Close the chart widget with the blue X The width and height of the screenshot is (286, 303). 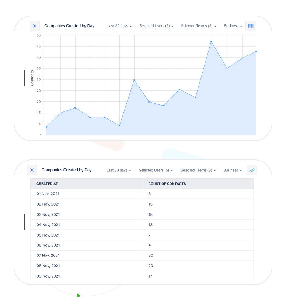click(35, 26)
